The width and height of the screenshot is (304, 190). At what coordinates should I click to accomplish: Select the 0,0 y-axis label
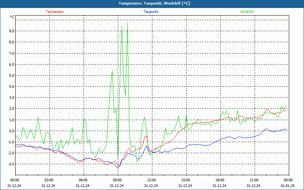point(11,131)
